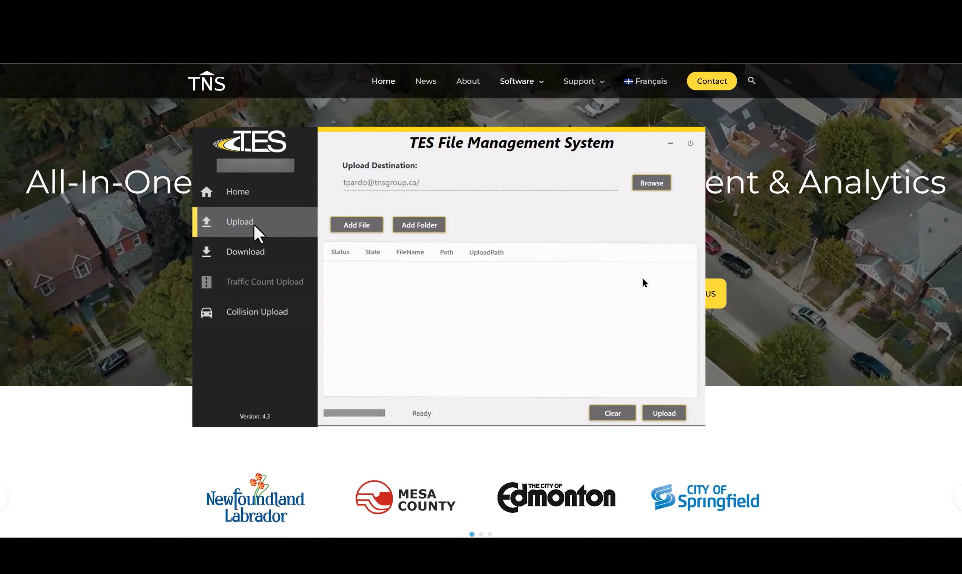Viewport: 962px width, 574px height.
Task: Click the Clear button
Action: tap(612, 413)
